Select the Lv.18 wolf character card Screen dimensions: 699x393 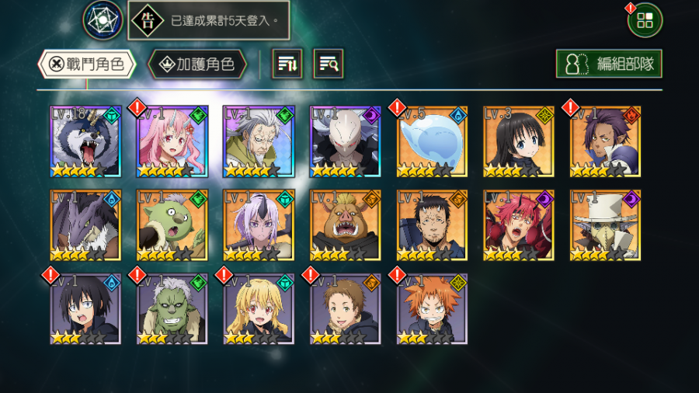85,141
